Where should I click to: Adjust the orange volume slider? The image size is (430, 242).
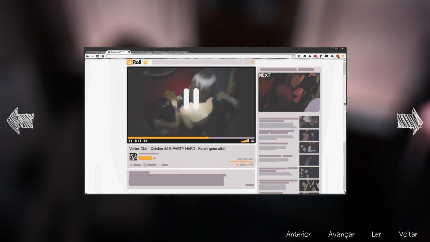[245, 141]
